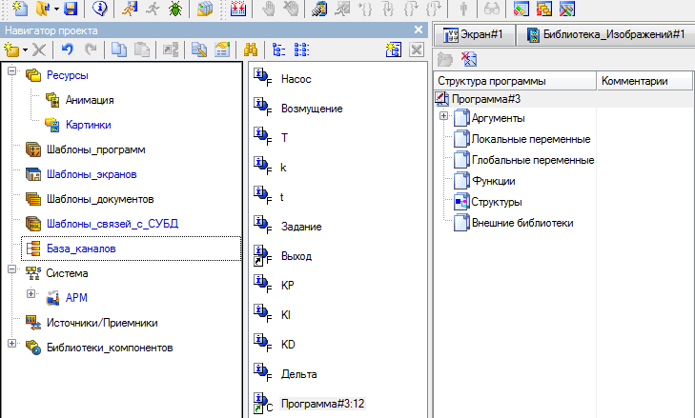Click the build project icon next to hands

tap(318, 9)
